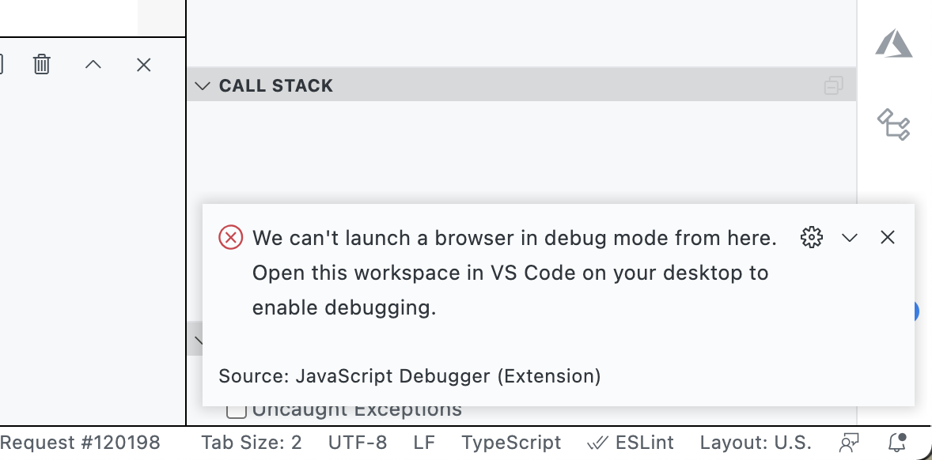Configure notification settings via the gear icon
The image size is (932, 460).
tap(812, 237)
